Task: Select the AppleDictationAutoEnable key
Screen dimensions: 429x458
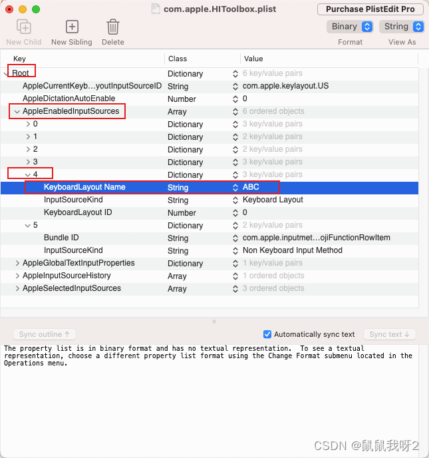Action: click(69, 99)
